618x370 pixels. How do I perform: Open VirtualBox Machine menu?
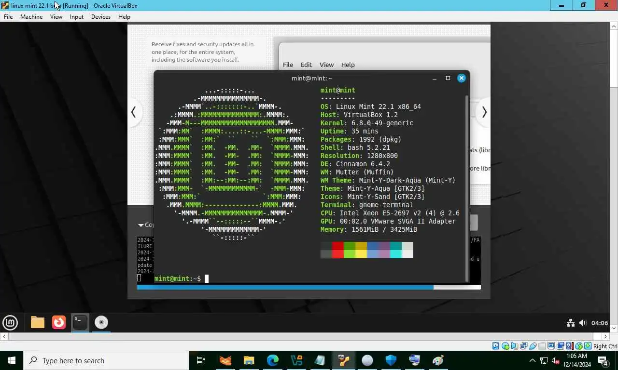coord(31,16)
